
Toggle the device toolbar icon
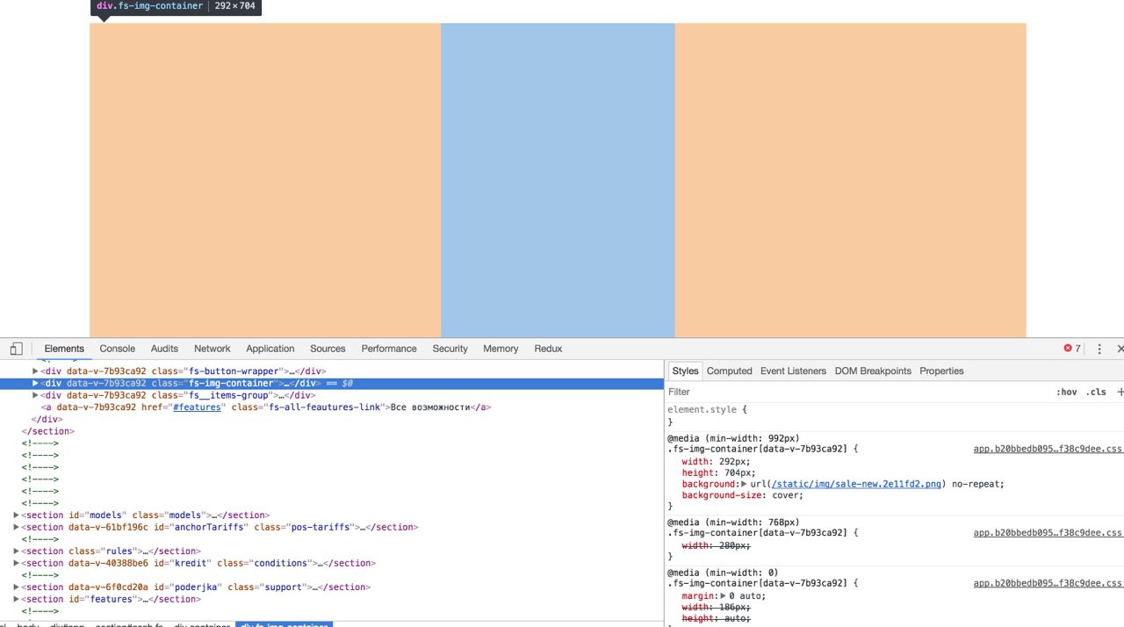17,349
